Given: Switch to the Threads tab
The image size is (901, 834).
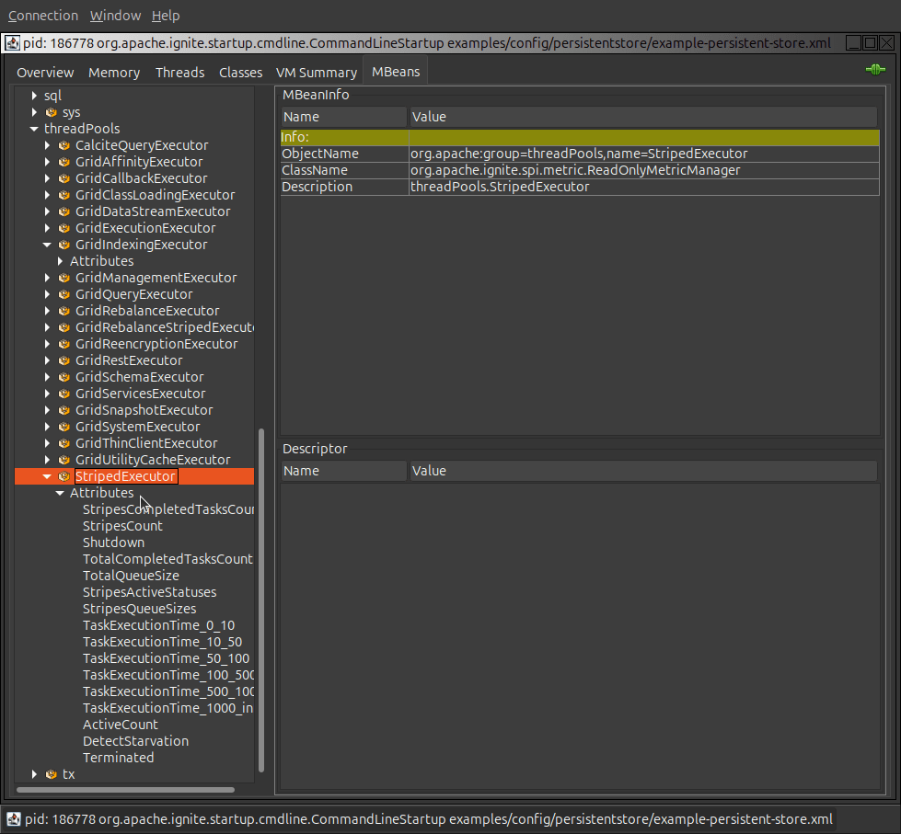Looking at the screenshot, I should [179, 73].
